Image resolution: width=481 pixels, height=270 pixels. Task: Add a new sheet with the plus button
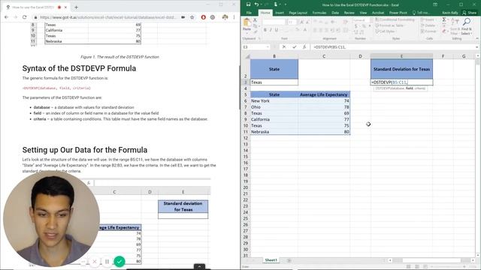[289, 260]
